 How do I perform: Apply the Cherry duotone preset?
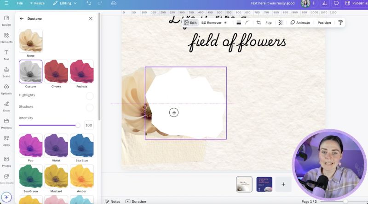(56, 72)
